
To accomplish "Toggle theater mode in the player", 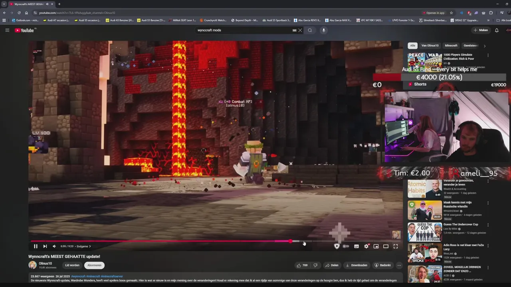I will coord(386,246).
